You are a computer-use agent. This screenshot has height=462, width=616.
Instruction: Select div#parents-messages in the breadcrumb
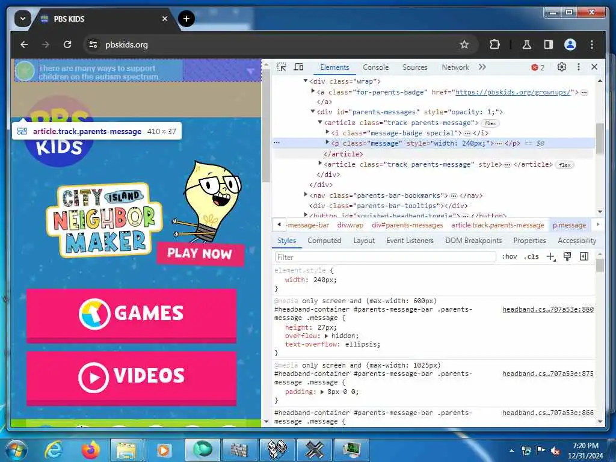pyautogui.click(x=407, y=225)
